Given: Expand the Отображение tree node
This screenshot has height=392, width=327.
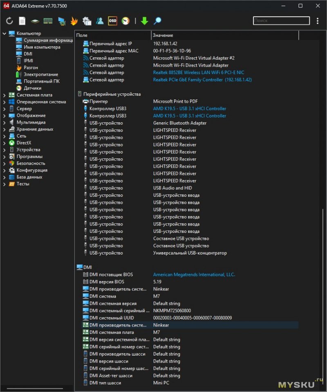Looking at the screenshot, I should pos(4,115).
